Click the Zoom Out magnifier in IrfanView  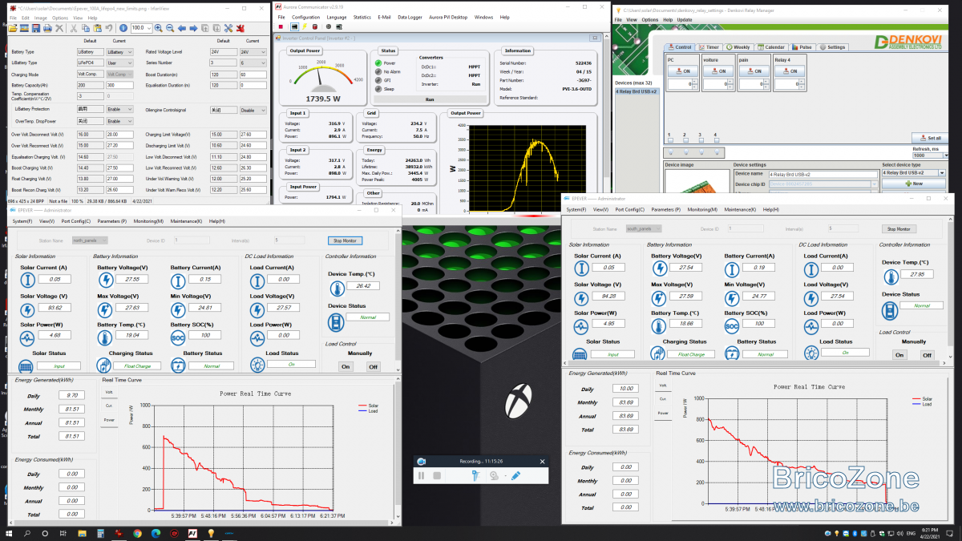[x=170, y=28]
